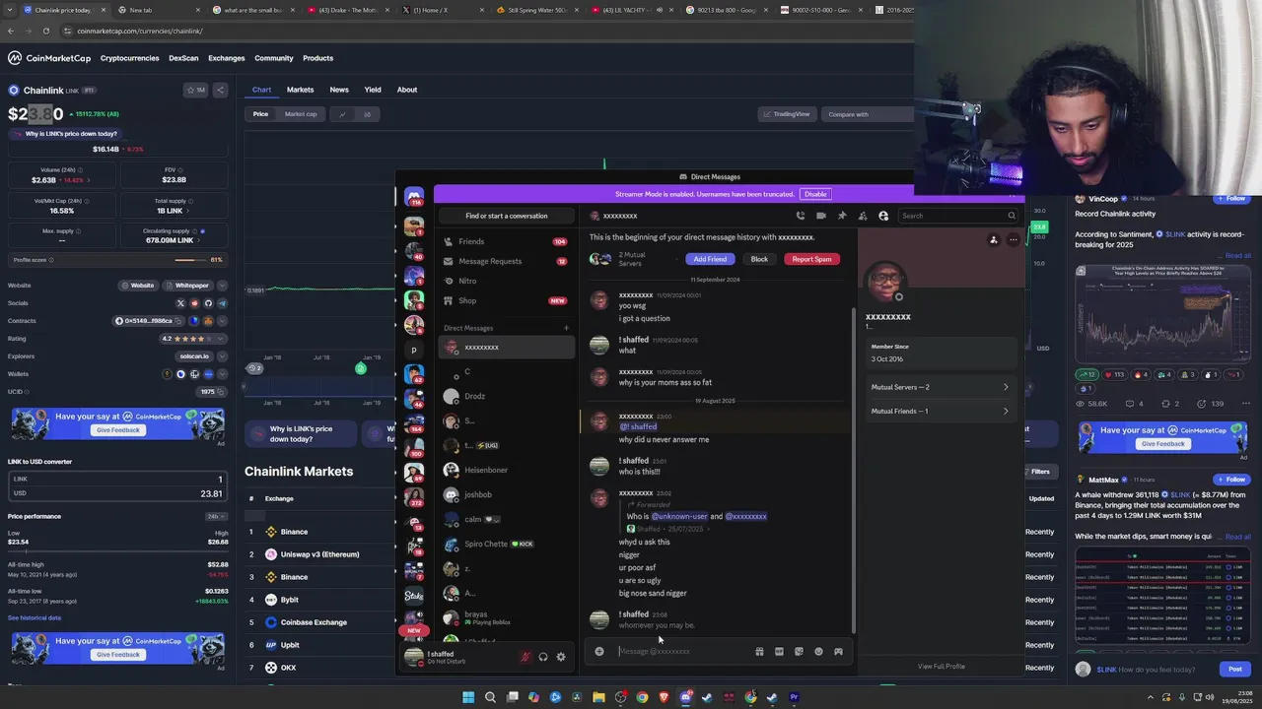Screen dimensions: 1262x709
Task: Open the sticker picker in Discord
Action: click(799, 651)
